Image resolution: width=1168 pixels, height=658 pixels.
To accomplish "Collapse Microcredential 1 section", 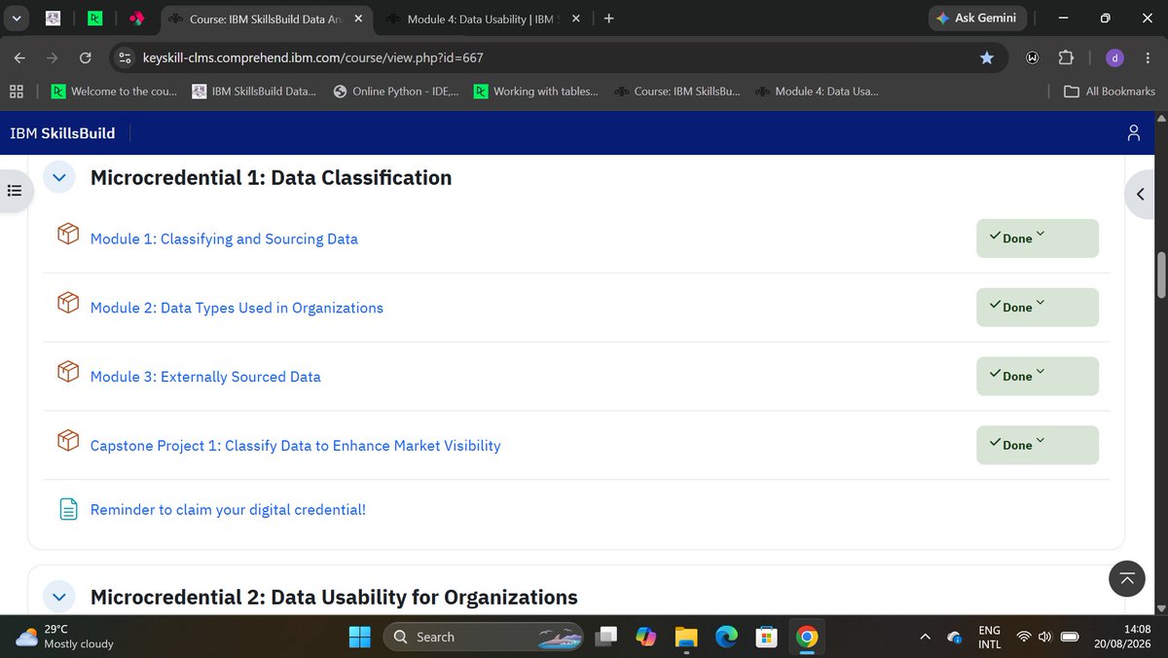I will click(59, 177).
